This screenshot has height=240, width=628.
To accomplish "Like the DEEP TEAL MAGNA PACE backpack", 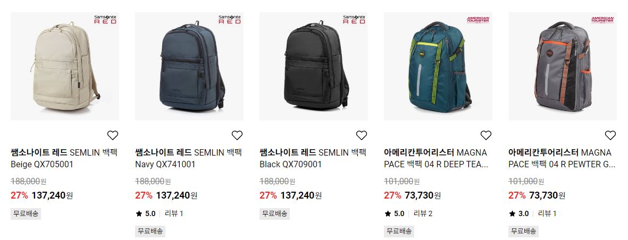I will coord(486,135).
